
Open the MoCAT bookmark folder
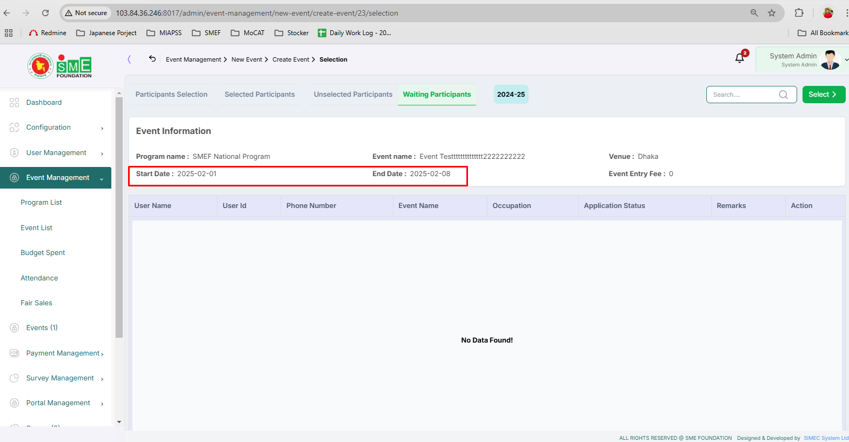pyautogui.click(x=248, y=33)
